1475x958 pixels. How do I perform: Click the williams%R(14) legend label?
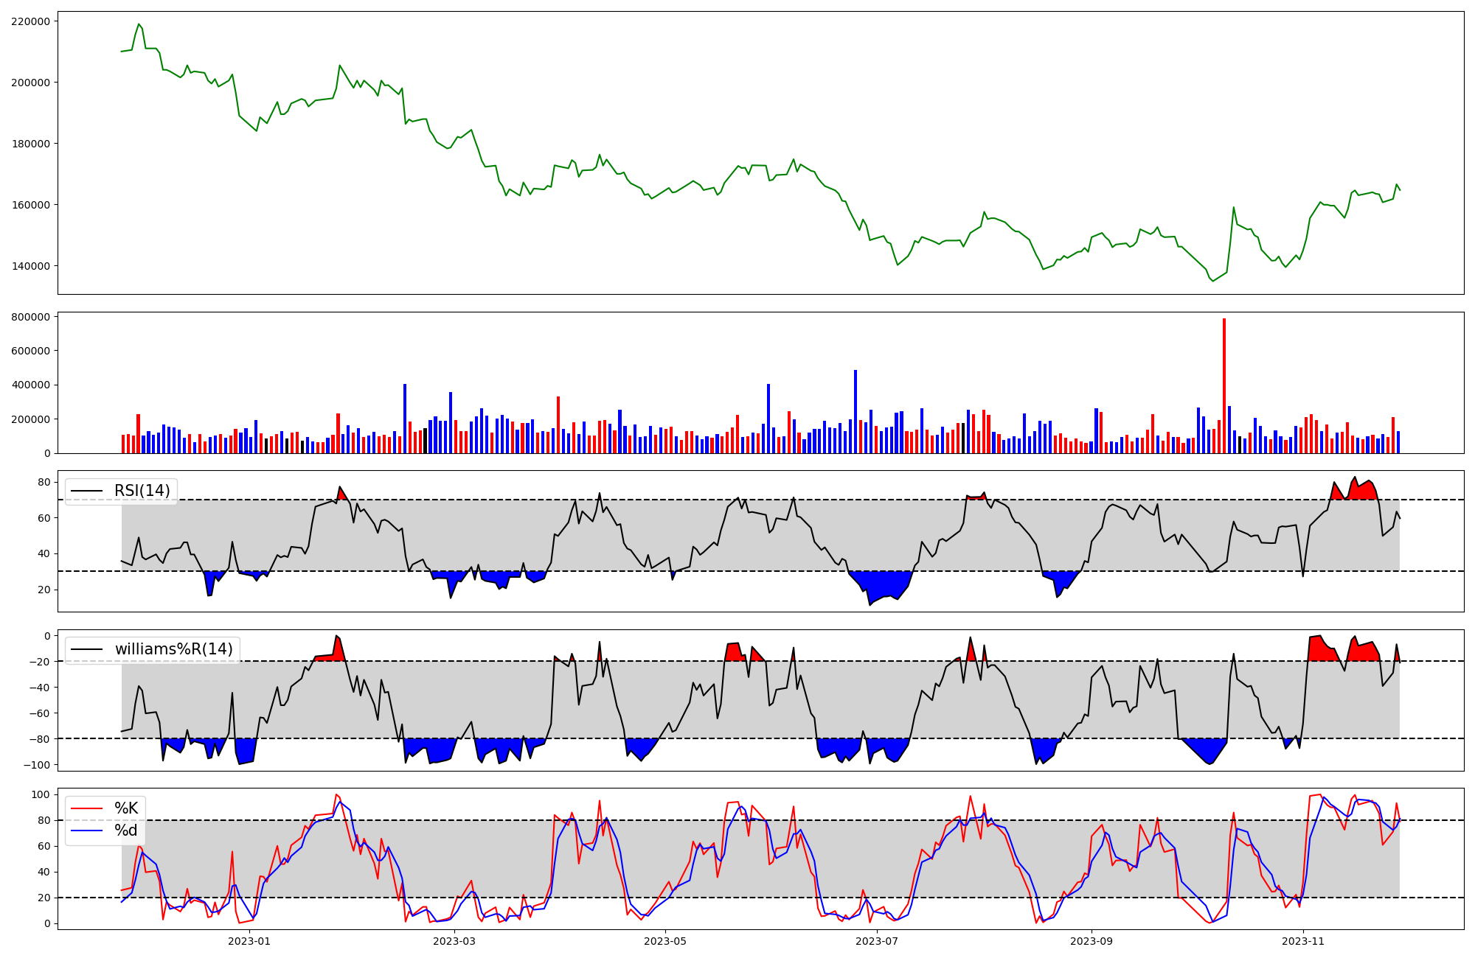click(173, 649)
